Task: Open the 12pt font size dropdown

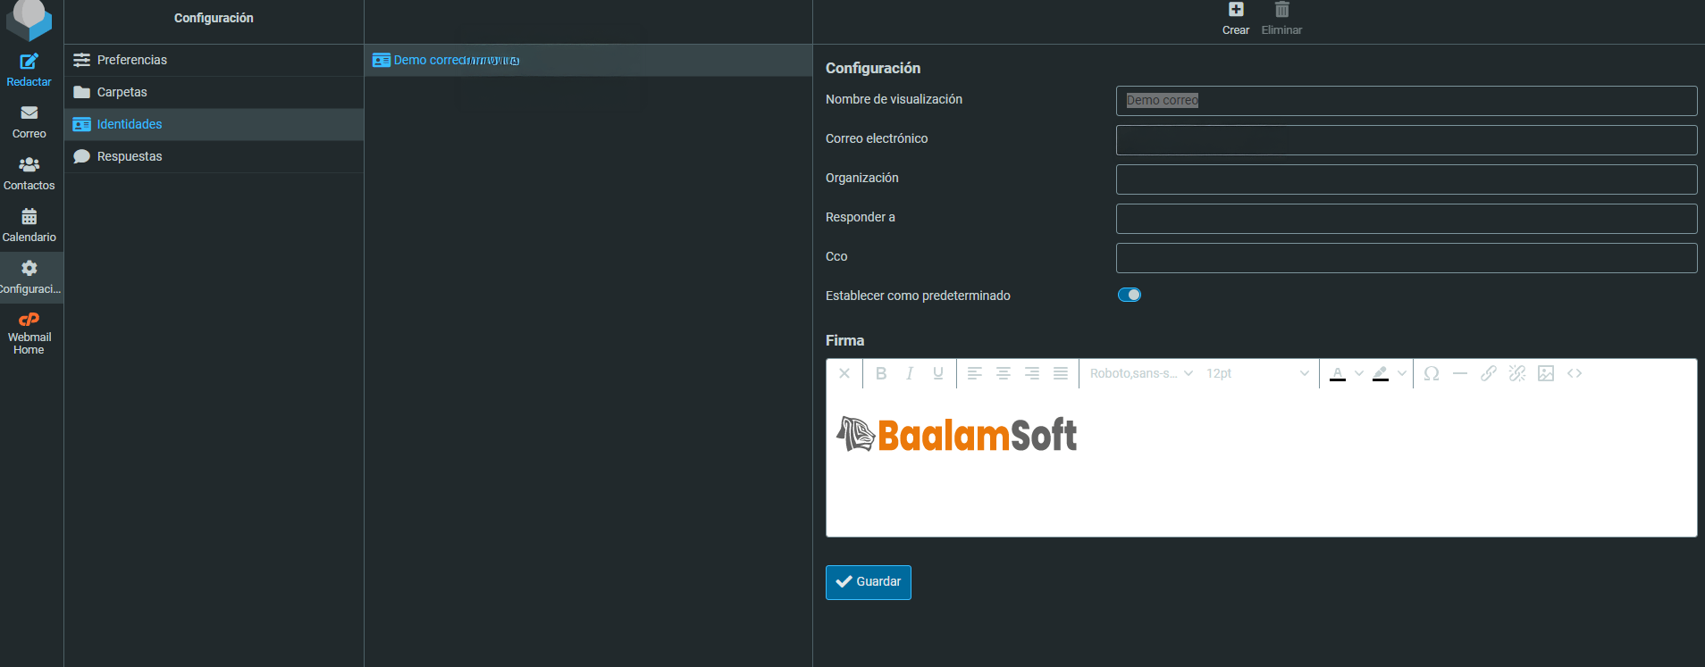Action: (x=1257, y=373)
